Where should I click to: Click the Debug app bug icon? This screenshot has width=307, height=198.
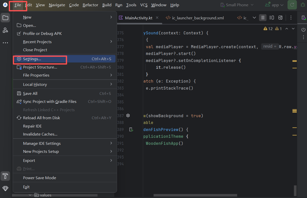[x=303, y=5]
